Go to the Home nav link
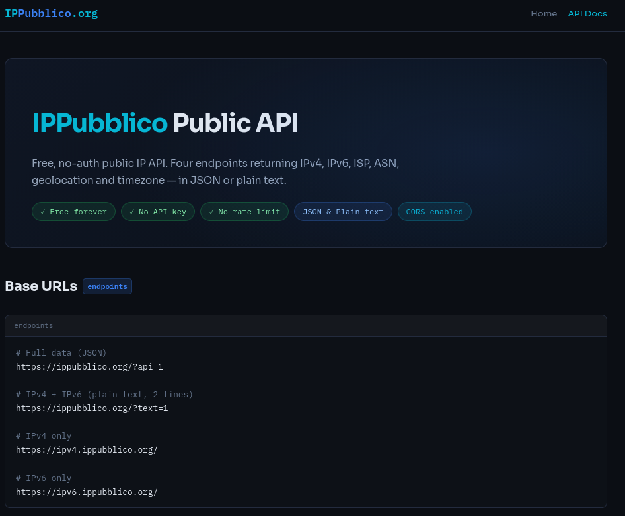This screenshot has height=516, width=625. click(x=544, y=14)
